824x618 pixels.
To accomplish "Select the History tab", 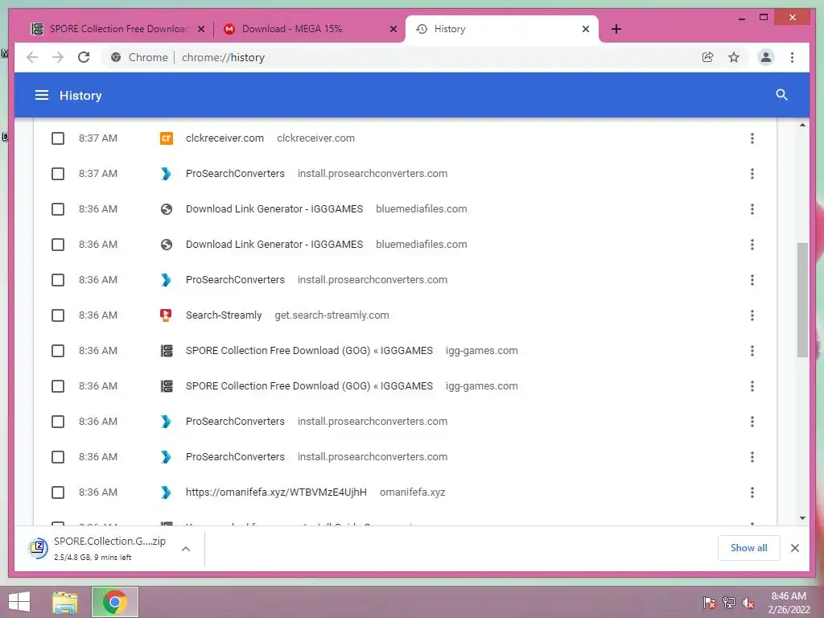I will 502,29.
